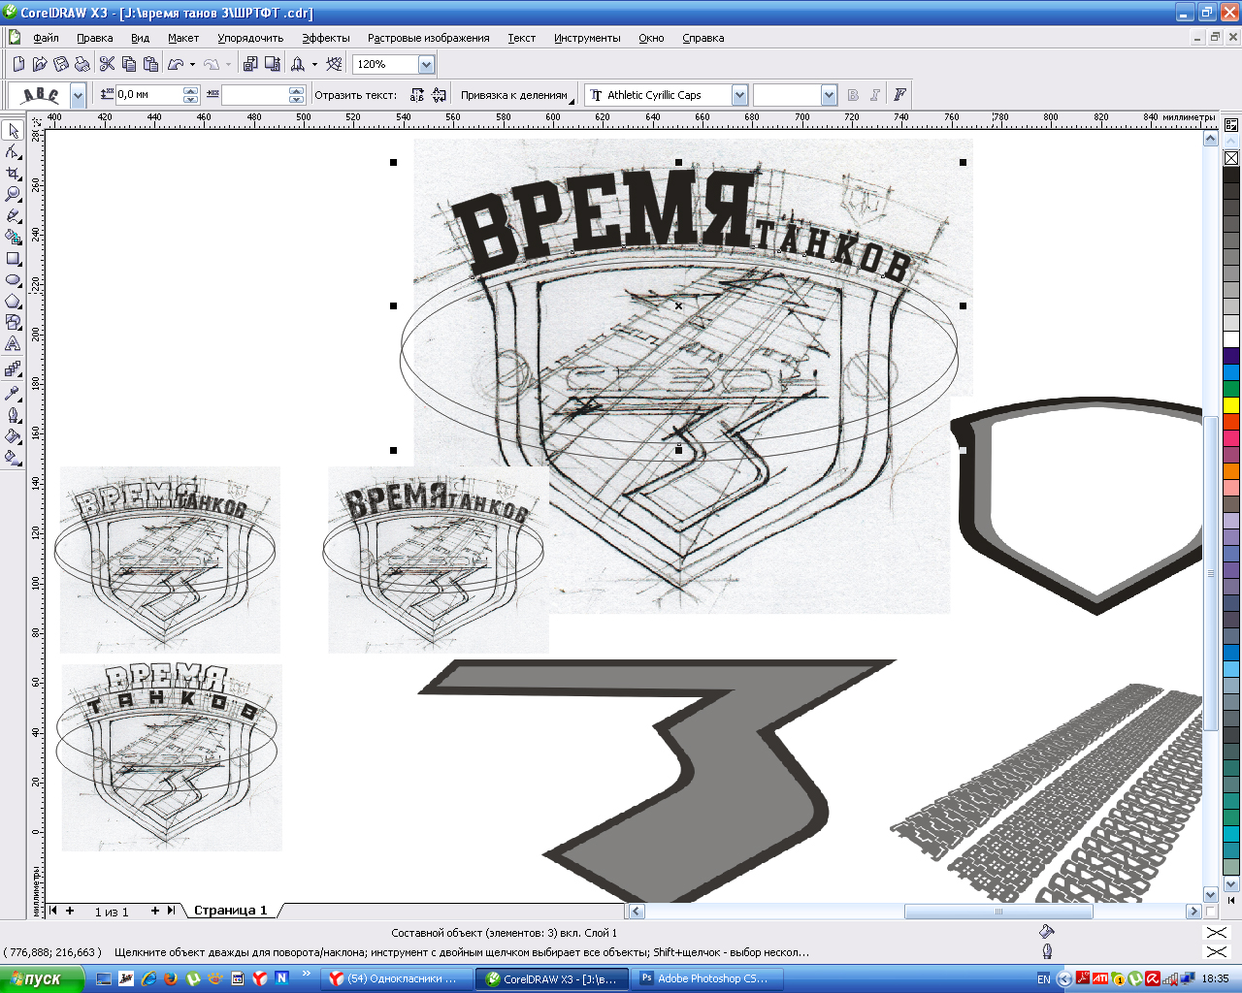The width and height of the screenshot is (1242, 993).
Task: Select the Freehand tool in the toolbox
Action: point(14,216)
